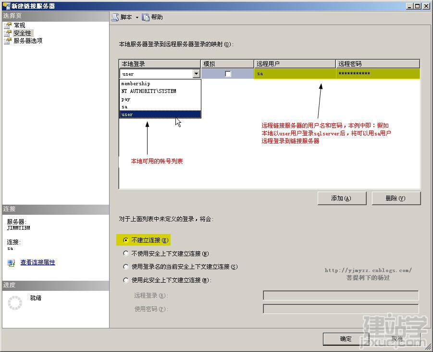Choose highlighted user from login list
The image size is (433, 352).
point(160,114)
